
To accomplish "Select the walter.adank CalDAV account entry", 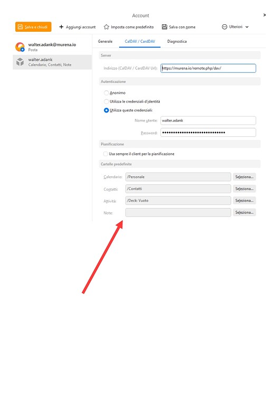I will click(x=52, y=62).
